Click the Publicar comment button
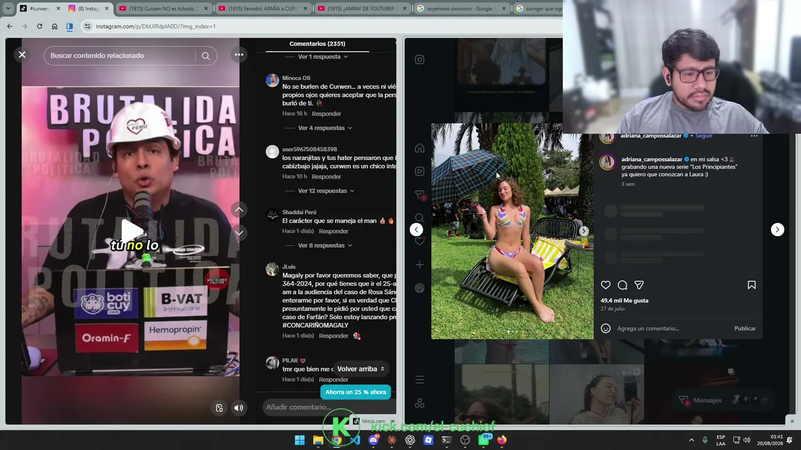 pos(745,329)
